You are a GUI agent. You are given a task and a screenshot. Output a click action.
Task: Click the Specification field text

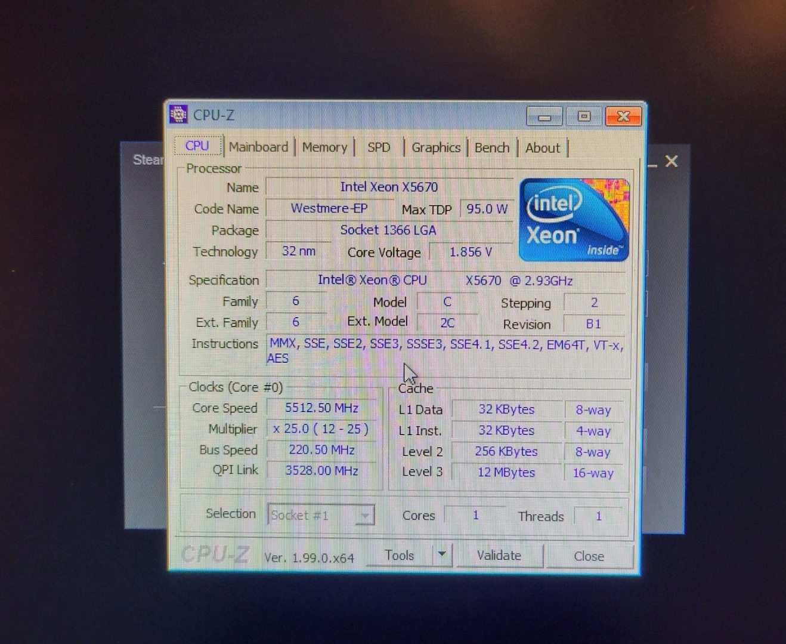click(445, 281)
